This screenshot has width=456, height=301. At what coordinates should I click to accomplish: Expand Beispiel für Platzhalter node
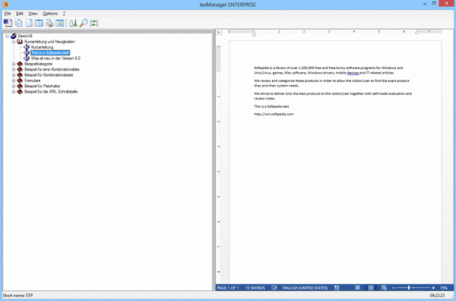(x=14, y=86)
